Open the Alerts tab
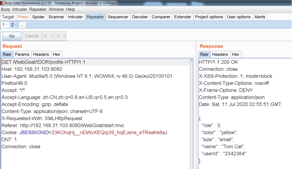Screen dimensions: 292x169 pyautogui.click(x=260, y=17)
